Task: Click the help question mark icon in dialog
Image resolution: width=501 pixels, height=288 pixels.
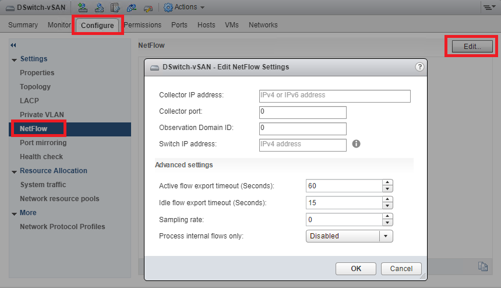Action: pyautogui.click(x=419, y=67)
